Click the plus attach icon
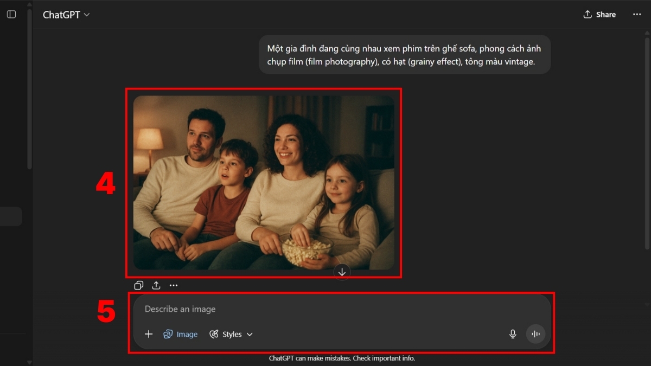The width and height of the screenshot is (651, 366). point(149,334)
